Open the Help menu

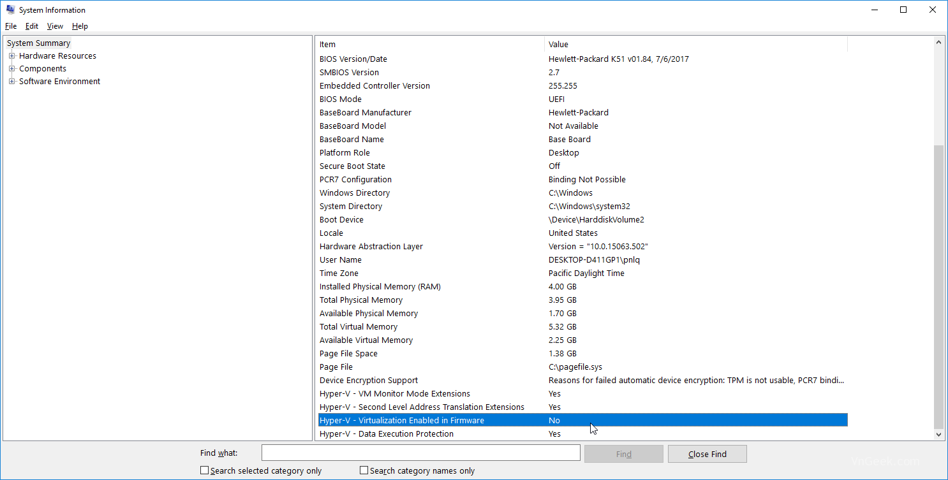click(80, 26)
